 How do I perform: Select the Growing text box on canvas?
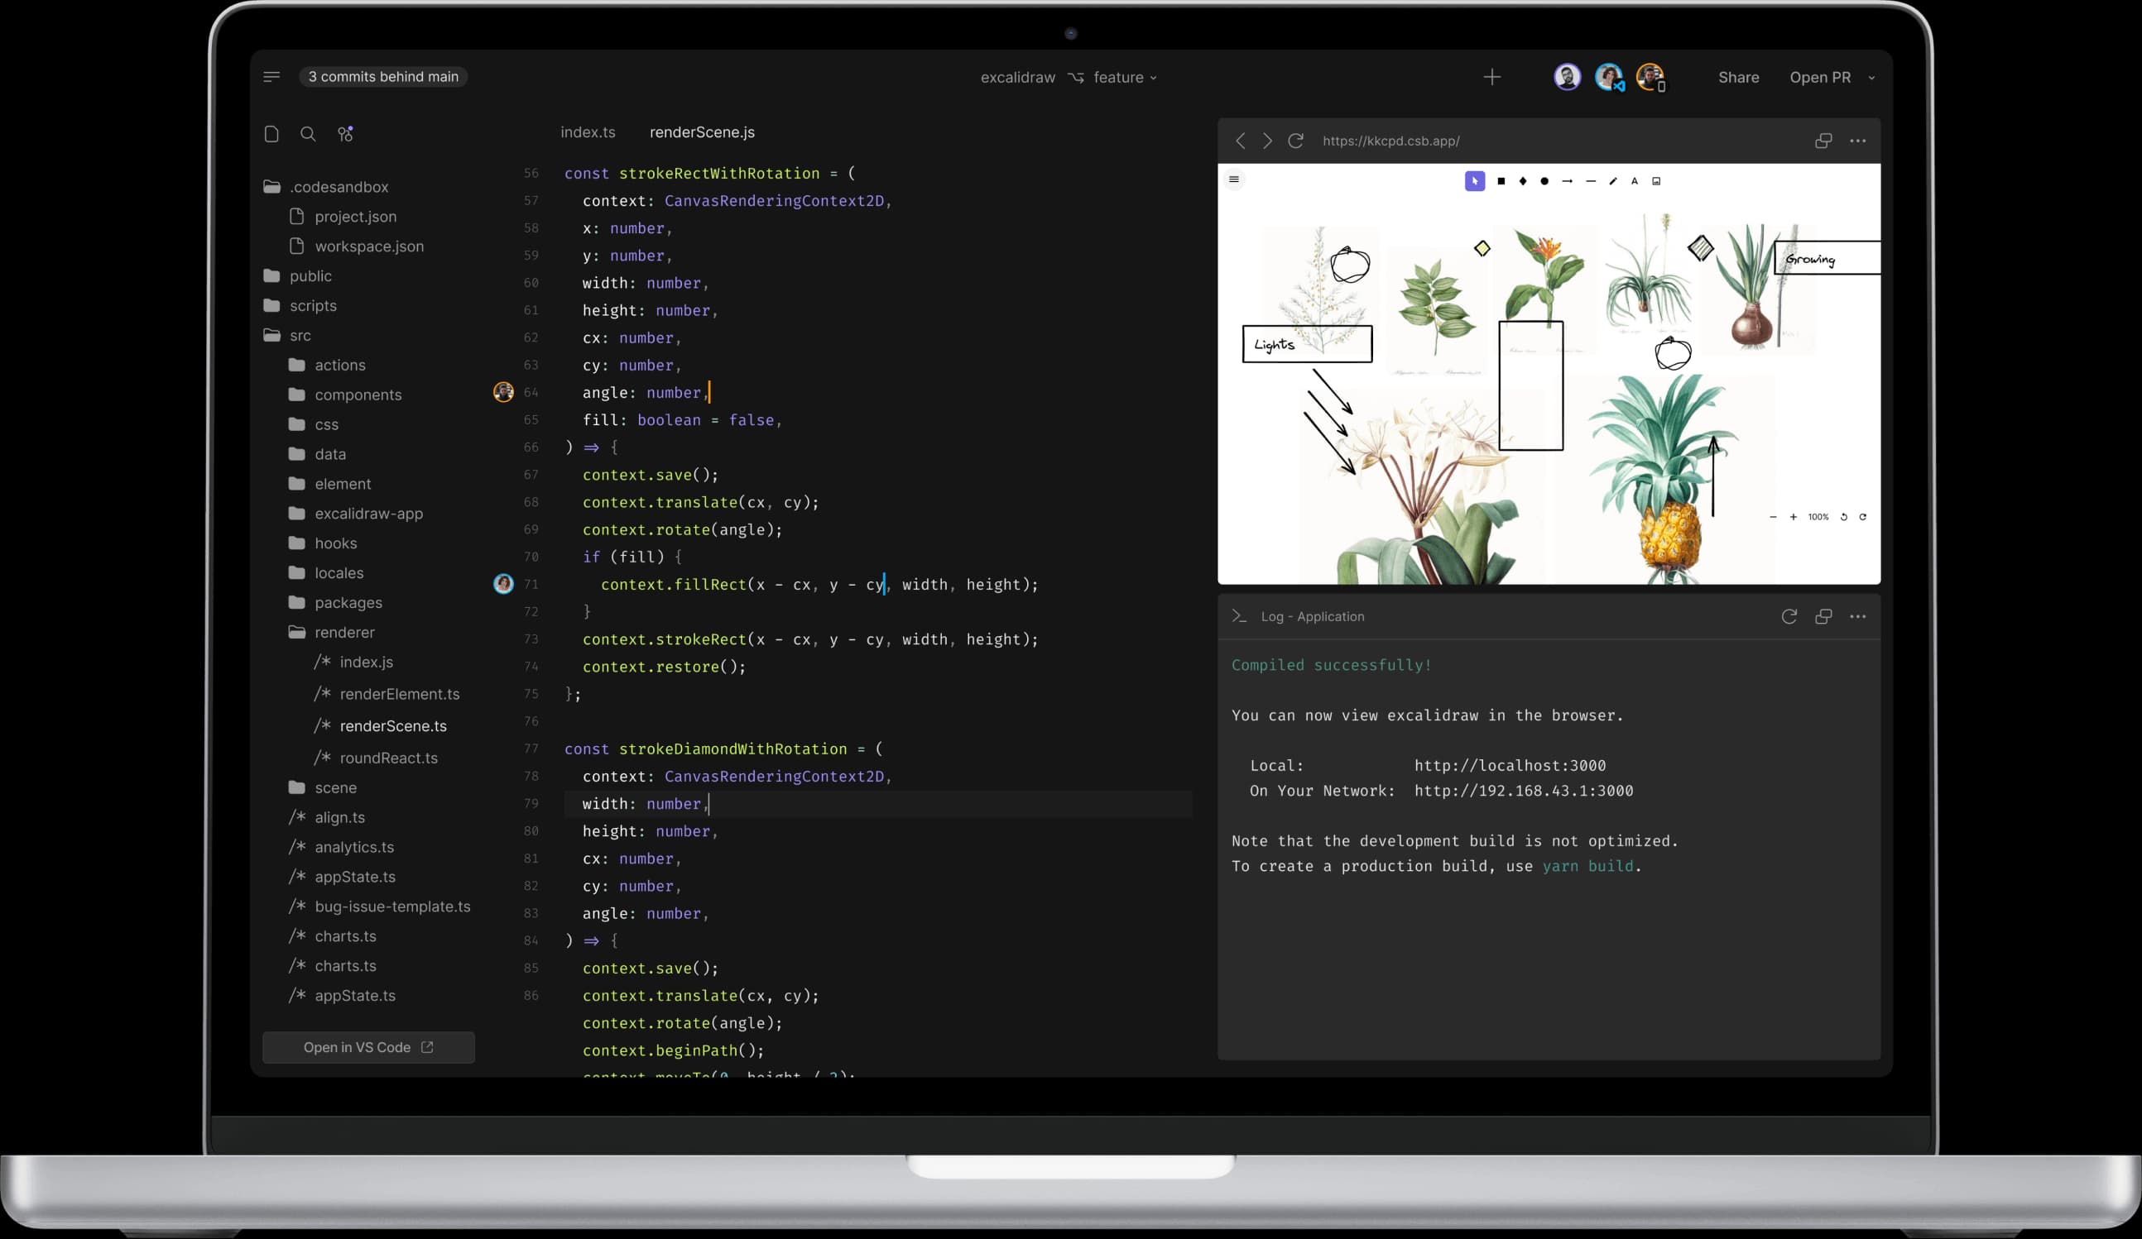(x=1827, y=257)
